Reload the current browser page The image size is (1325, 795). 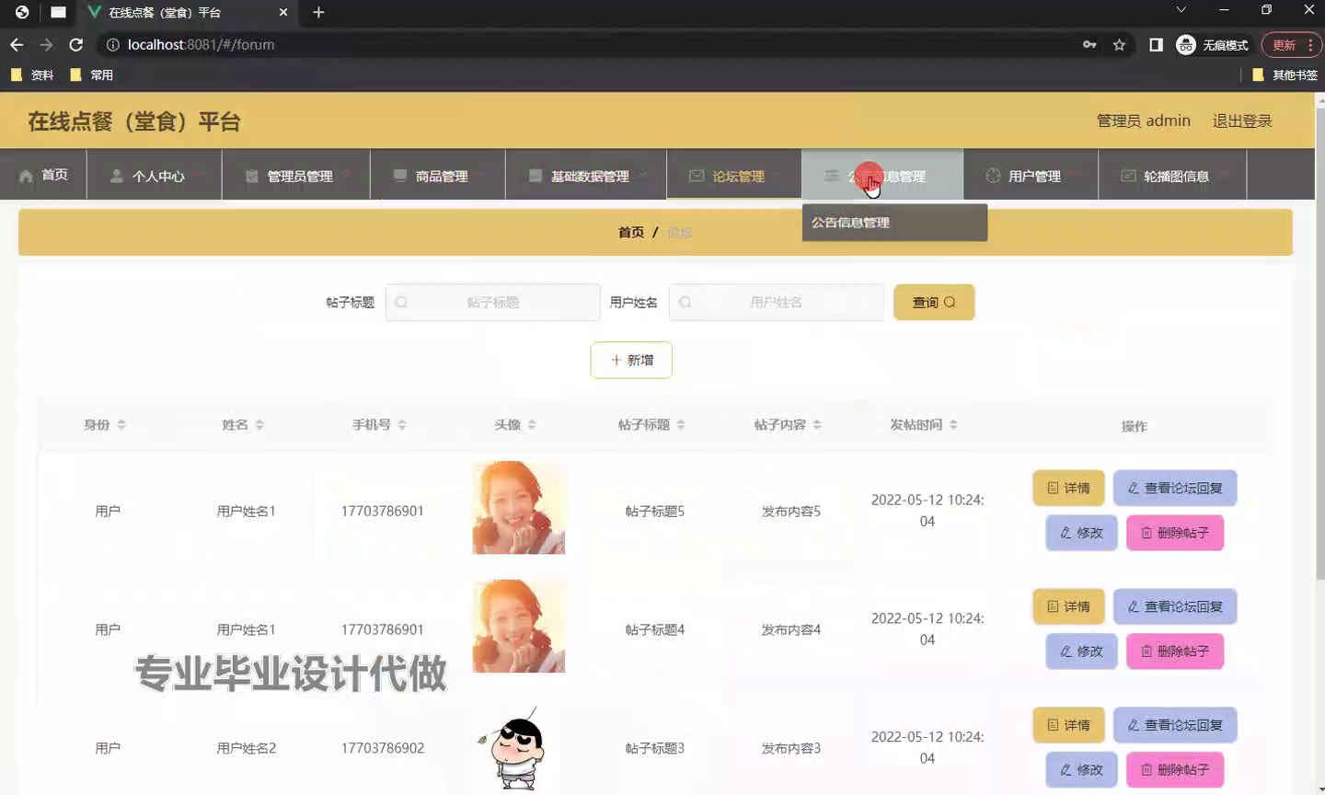[x=76, y=44]
